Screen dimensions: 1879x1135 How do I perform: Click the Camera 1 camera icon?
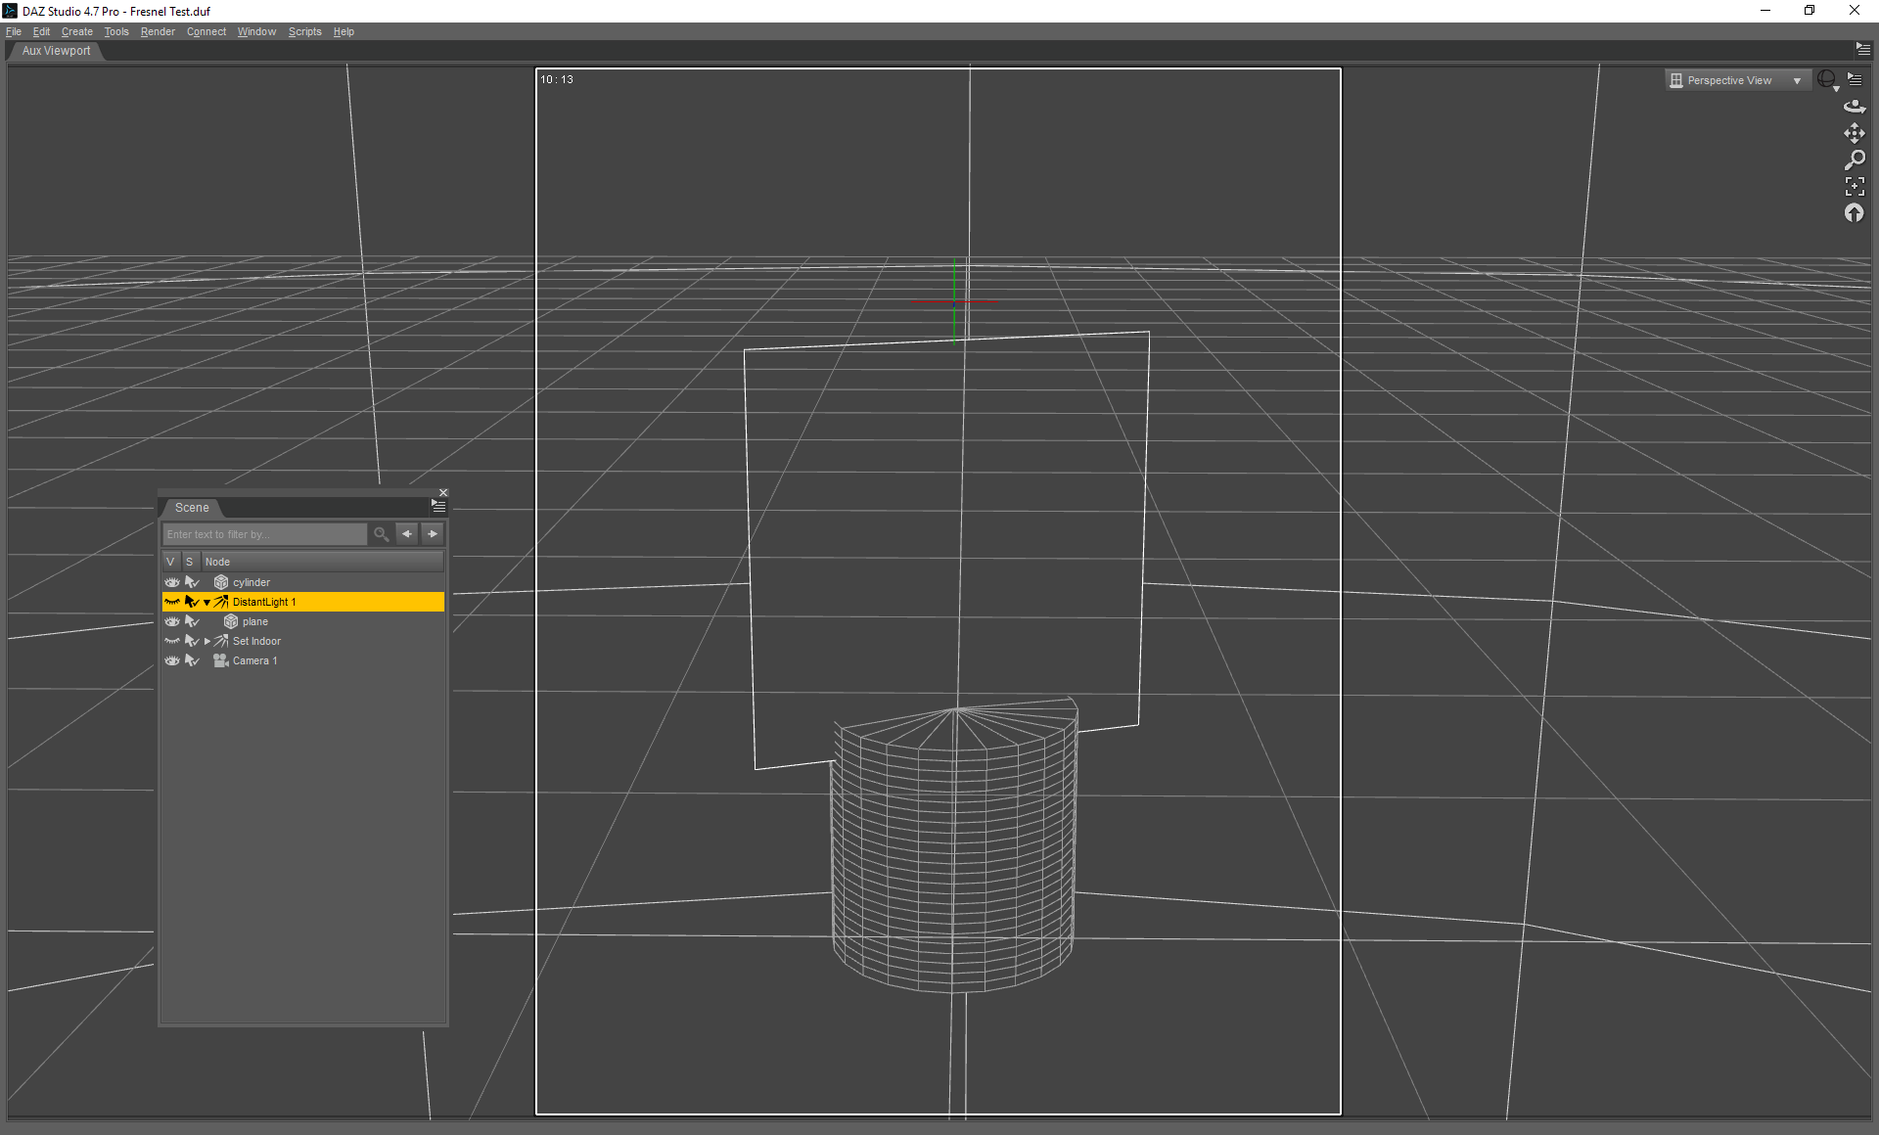point(221,660)
